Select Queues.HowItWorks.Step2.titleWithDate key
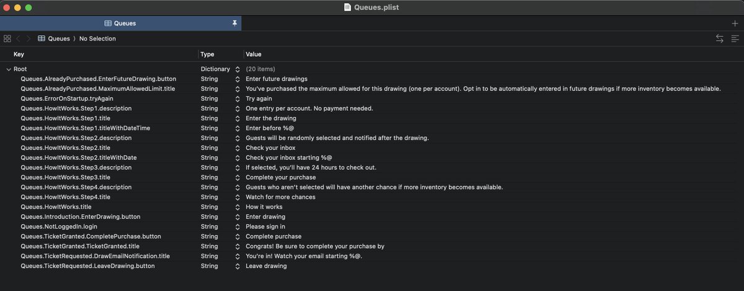The height and width of the screenshot is (291, 744). [x=79, y=158]
